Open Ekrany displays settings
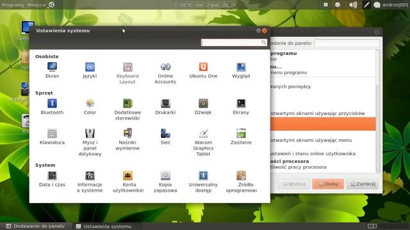 (x=241, y=107)
